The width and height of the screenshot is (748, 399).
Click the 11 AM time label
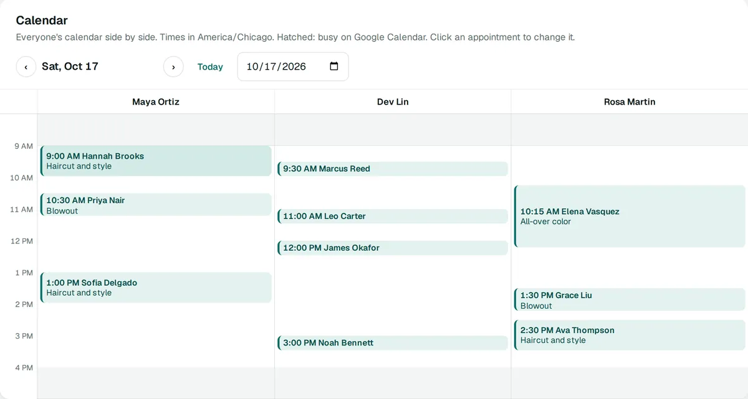[x=21, y=210]
